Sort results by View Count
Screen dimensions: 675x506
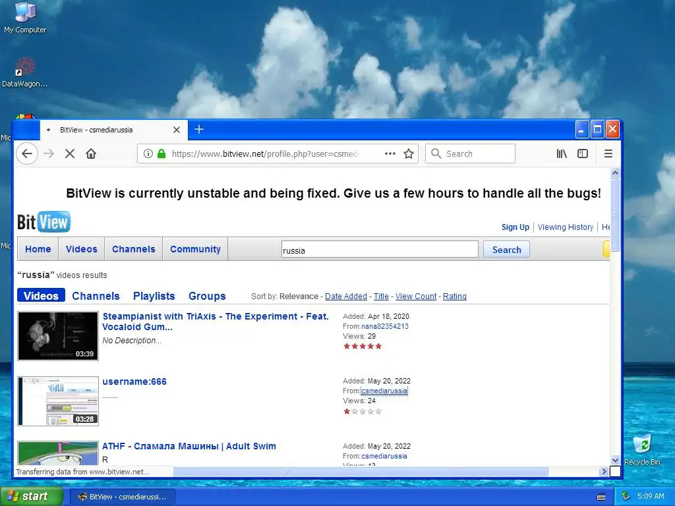(416, 296)
